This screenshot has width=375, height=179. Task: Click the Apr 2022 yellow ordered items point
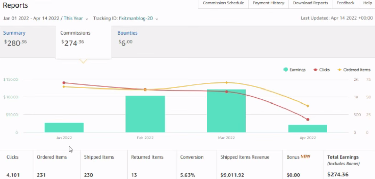[308, 106]
